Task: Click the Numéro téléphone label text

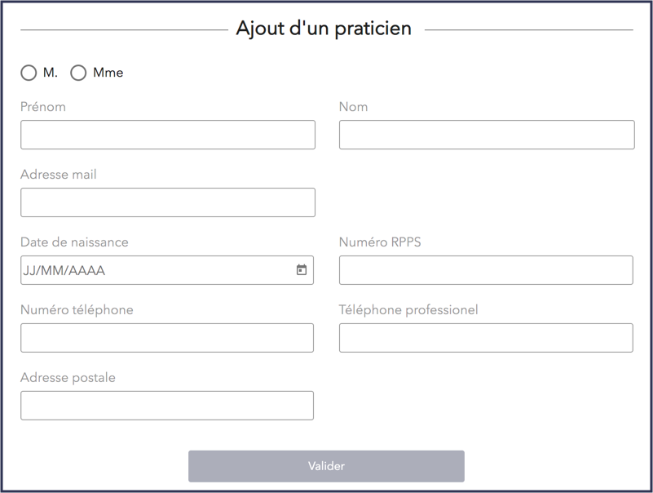Action: [77, 310]
